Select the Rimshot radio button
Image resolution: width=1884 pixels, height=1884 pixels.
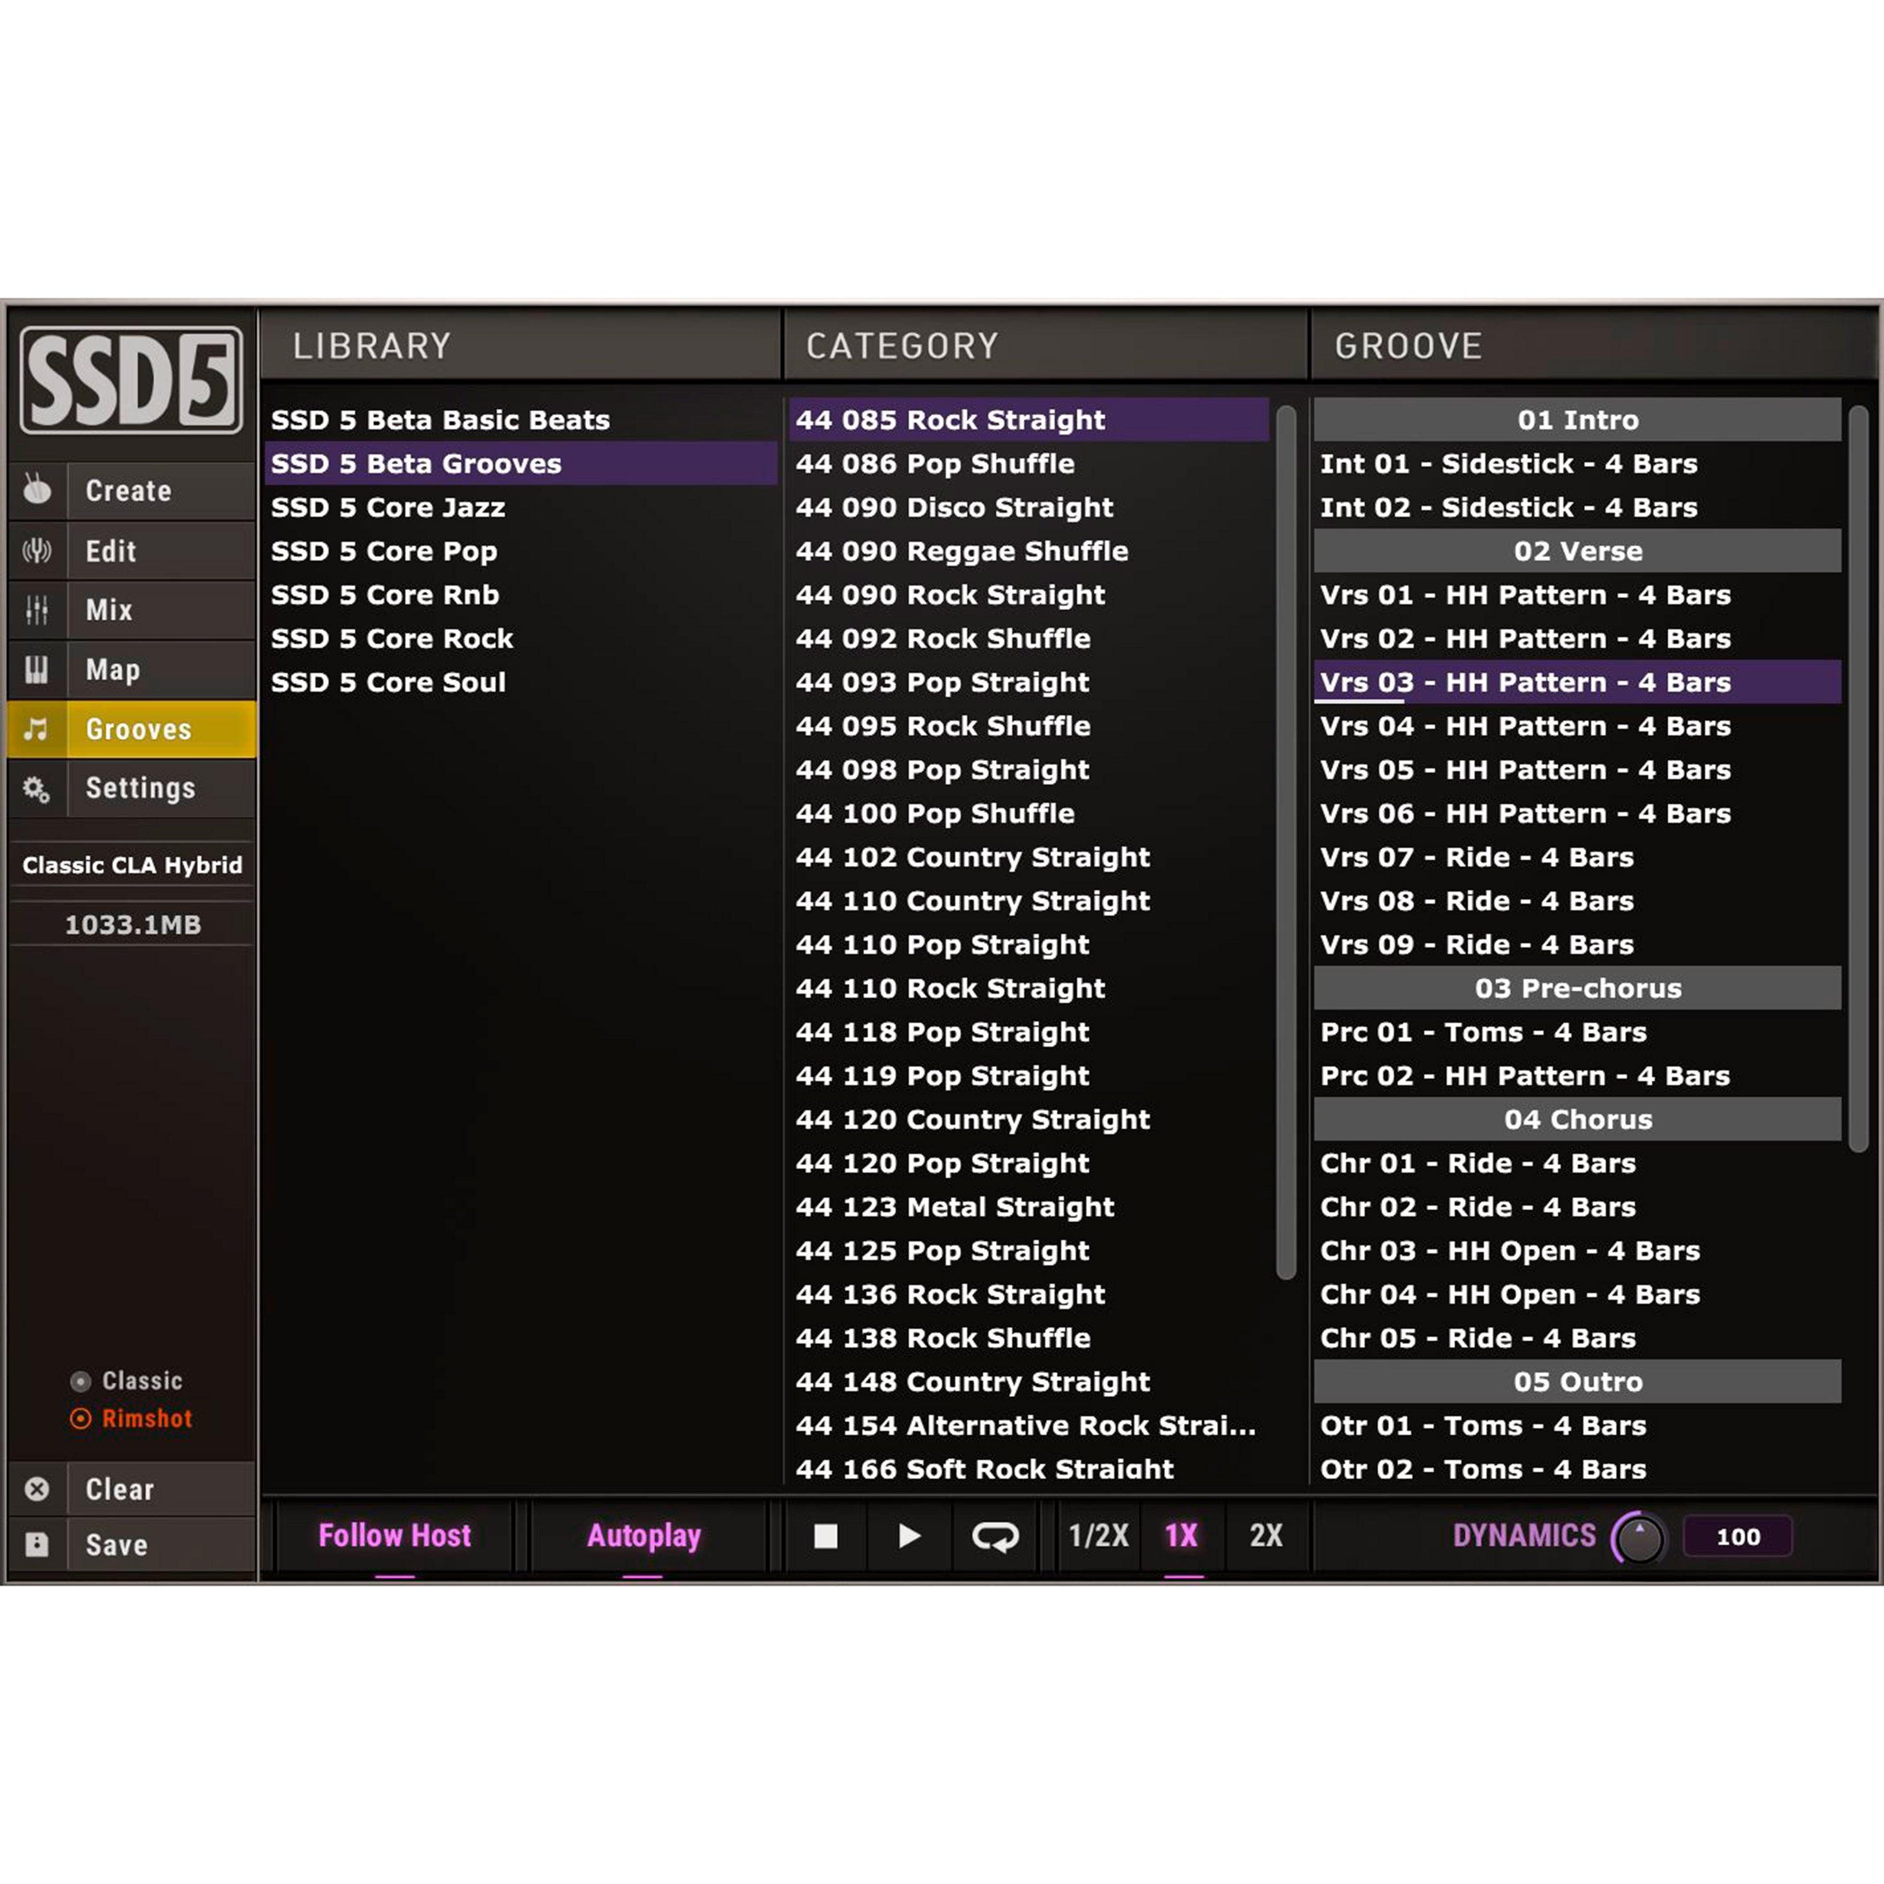click(x=82, y=1419)
